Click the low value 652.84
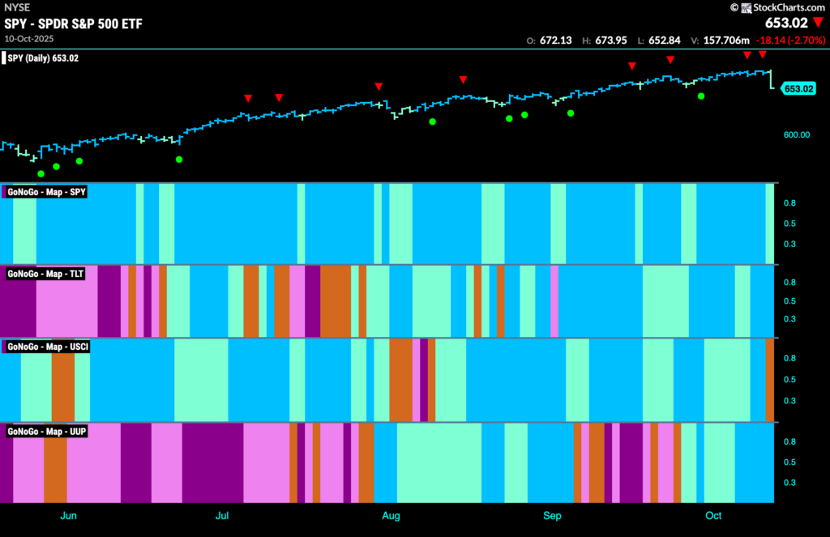830x537 pixels. 665,40
